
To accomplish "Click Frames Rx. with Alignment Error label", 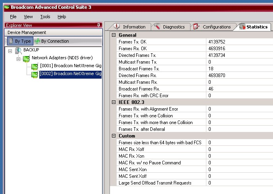I will 148,109.
